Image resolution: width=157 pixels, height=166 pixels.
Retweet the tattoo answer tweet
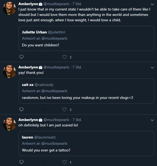43,162
